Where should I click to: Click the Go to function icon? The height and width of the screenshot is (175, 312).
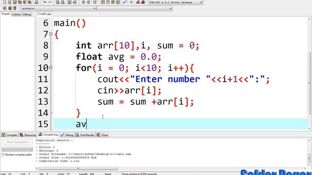point(70,2)
